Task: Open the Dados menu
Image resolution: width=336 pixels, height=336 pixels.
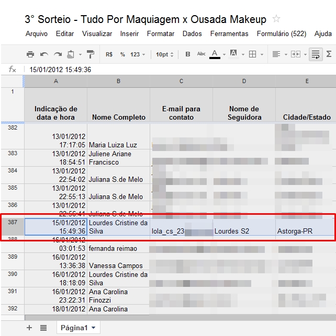Action: tap(192, 34)
